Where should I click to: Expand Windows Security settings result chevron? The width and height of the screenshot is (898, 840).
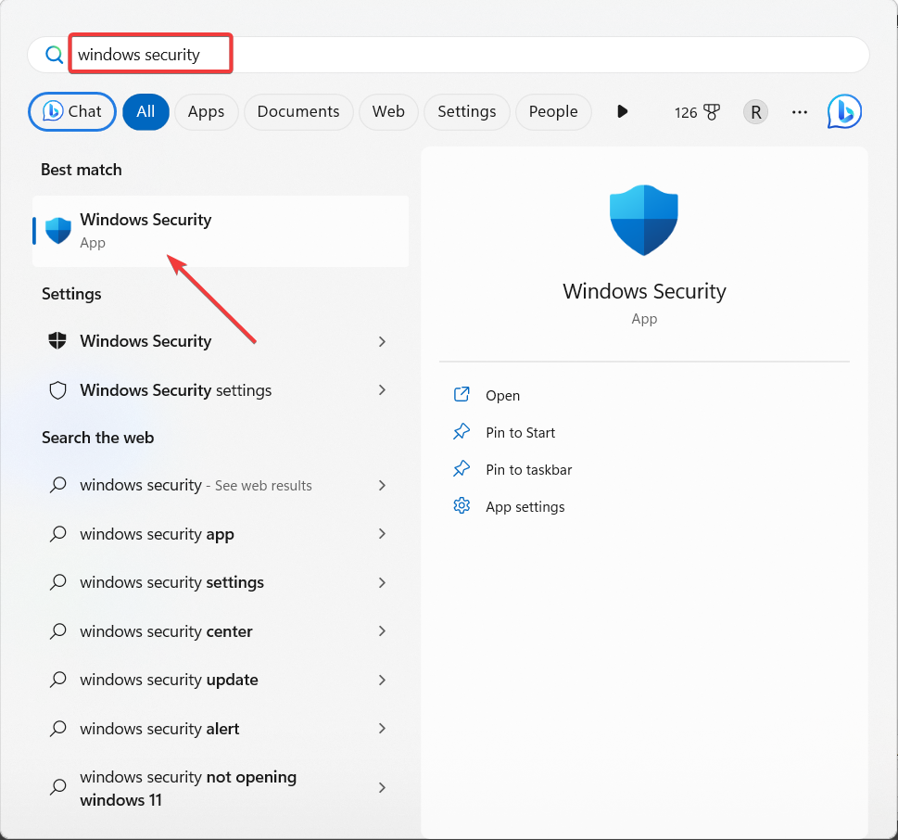click(x=382, y=390)
